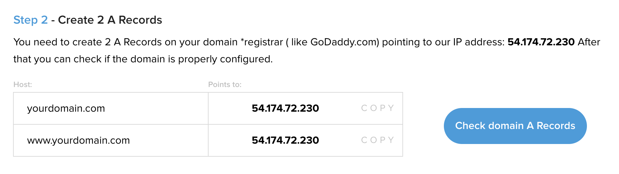
Task: Click the IP address in the second table row
Action: [285, 140]
